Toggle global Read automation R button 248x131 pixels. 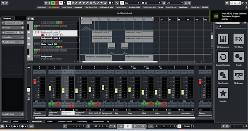coord(53,3)
